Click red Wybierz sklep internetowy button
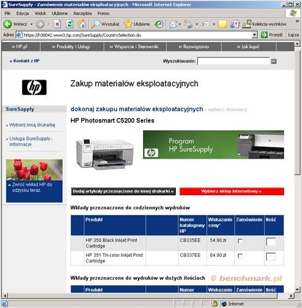 (232, 191)
